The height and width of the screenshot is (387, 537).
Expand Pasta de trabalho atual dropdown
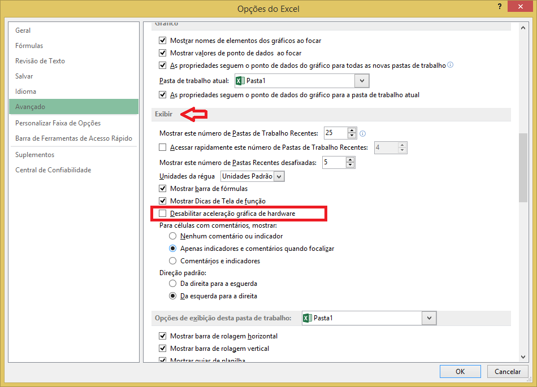[363, 81]
